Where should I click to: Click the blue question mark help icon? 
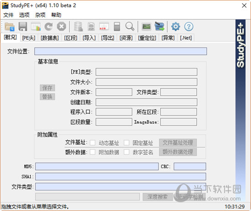[189, 26]
